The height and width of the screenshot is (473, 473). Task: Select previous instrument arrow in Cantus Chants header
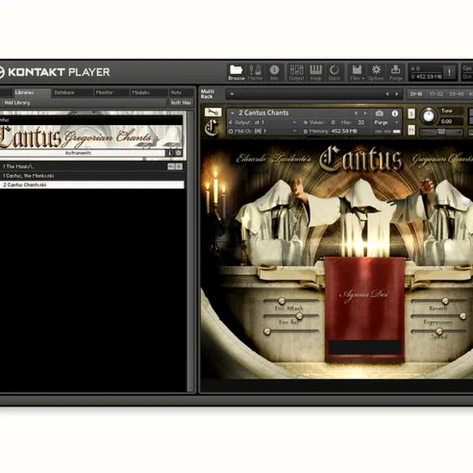point(356,114)
